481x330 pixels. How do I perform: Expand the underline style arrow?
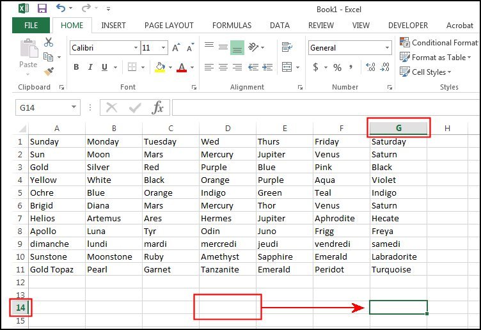[x=116, y=67]
